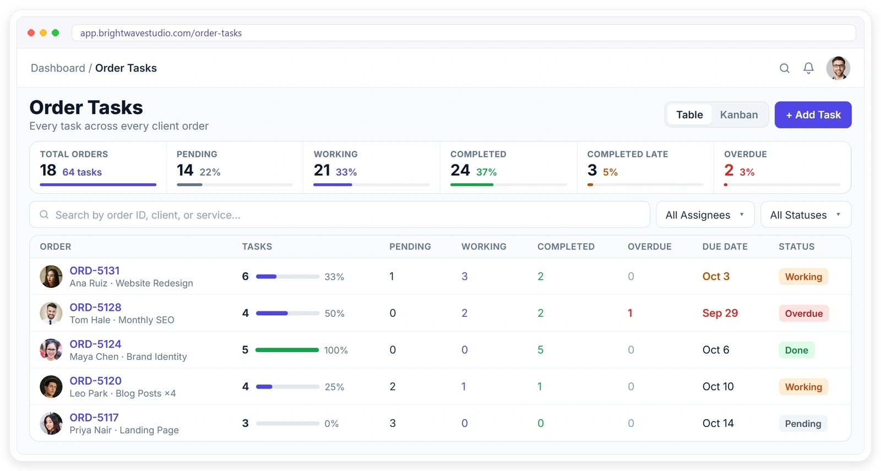
Task: Click ORD-5124 completed progress bar
Action: [x=287, y=350]
